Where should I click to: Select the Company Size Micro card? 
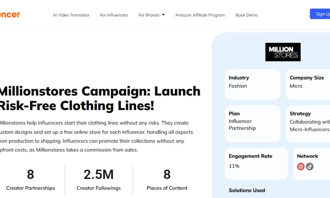pyautogui.click(x=309, y=84)
